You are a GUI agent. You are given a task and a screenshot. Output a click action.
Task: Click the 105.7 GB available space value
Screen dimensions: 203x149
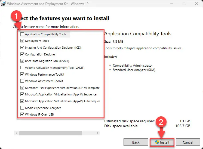click(x=183, y=126)
